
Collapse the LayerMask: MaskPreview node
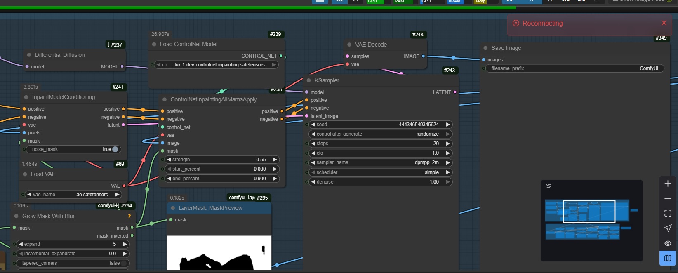(x=173, y=208)
